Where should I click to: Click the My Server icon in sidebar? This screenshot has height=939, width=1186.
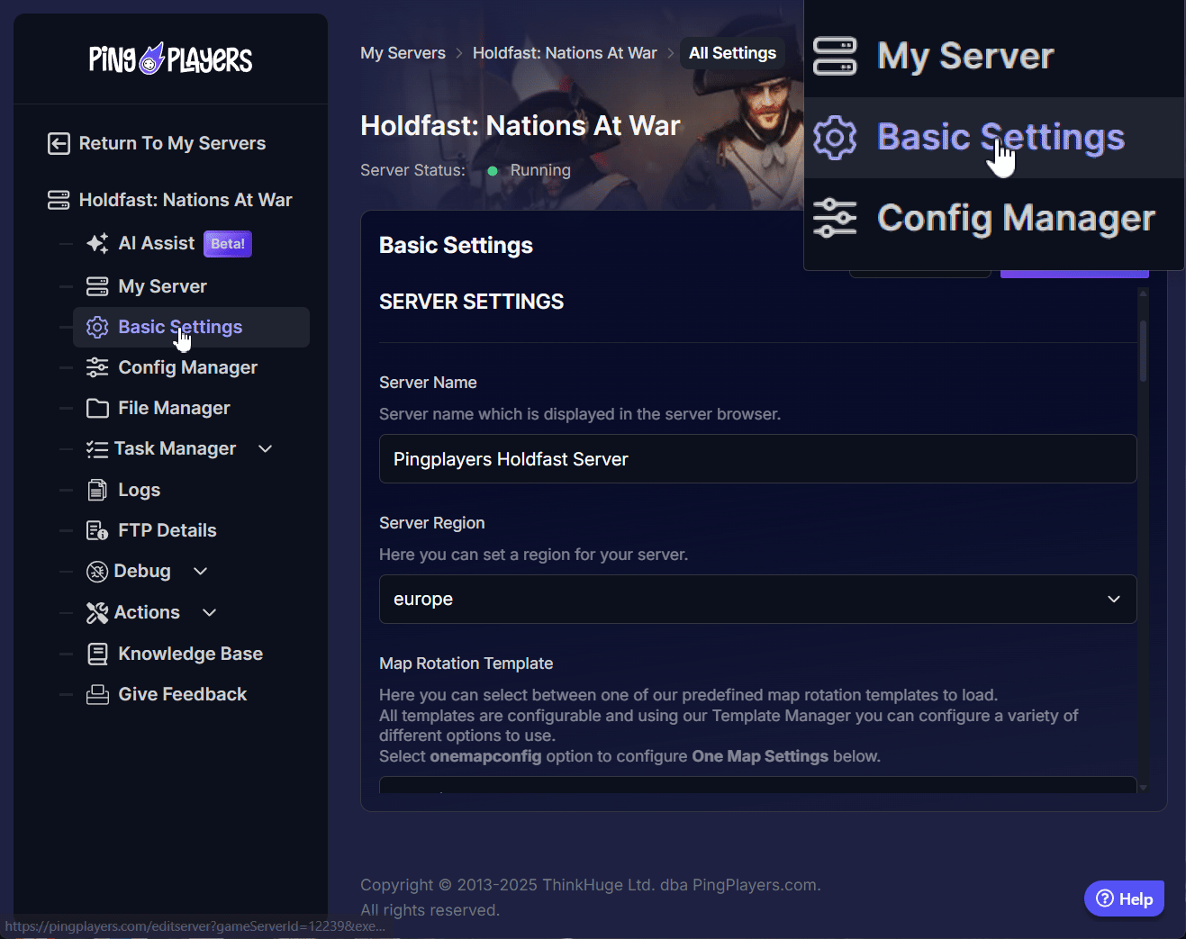pyautogui.click(x=97, y=286)
